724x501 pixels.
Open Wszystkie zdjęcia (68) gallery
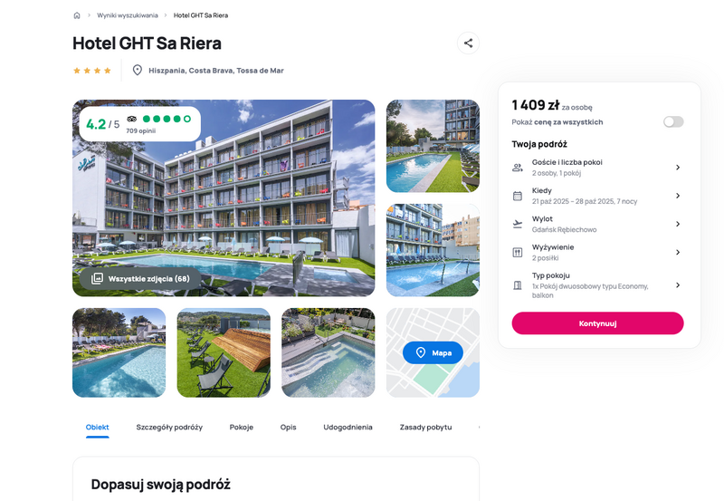[x=140, y=279]
